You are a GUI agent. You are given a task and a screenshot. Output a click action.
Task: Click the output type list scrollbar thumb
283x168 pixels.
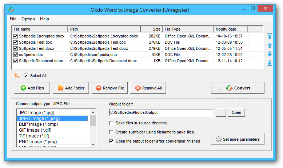93,121
